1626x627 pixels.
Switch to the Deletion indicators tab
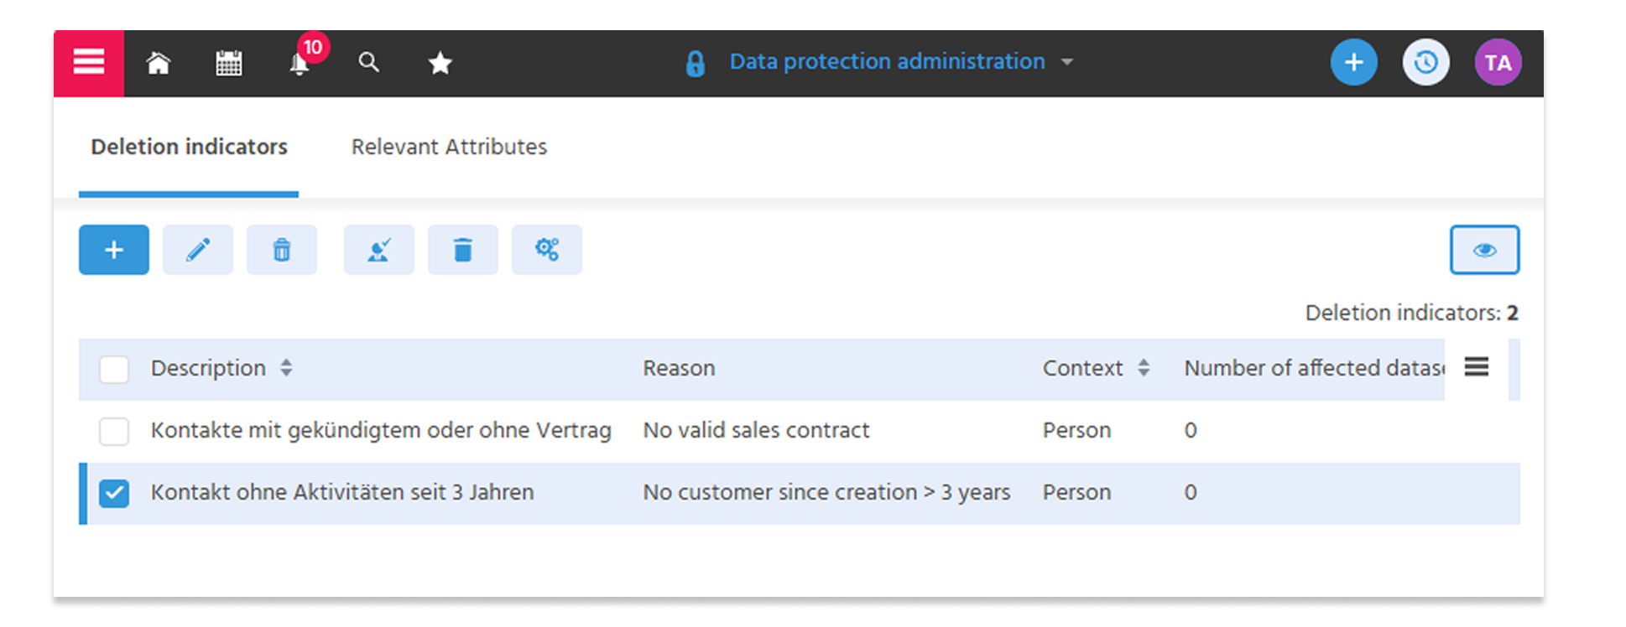pyautogui.click(x=189, y=147)
